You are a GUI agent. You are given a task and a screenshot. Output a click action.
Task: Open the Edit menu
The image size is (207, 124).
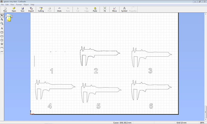pos(7,4)
